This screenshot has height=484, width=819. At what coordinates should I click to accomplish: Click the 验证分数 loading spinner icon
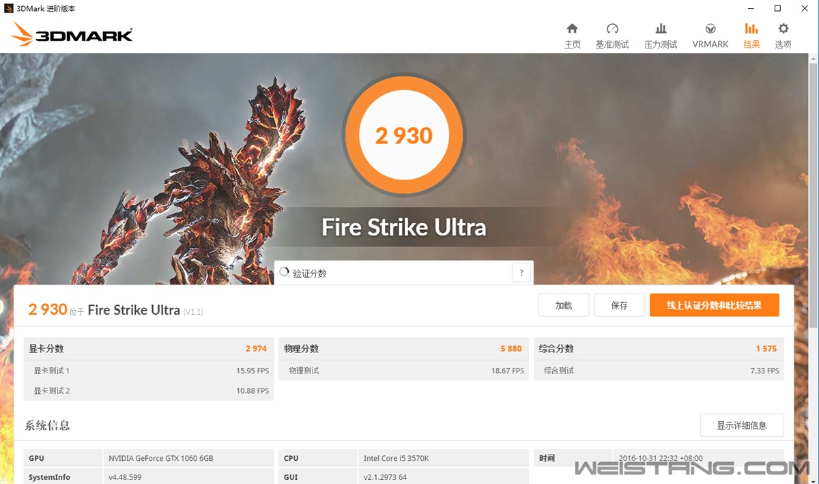285,272
